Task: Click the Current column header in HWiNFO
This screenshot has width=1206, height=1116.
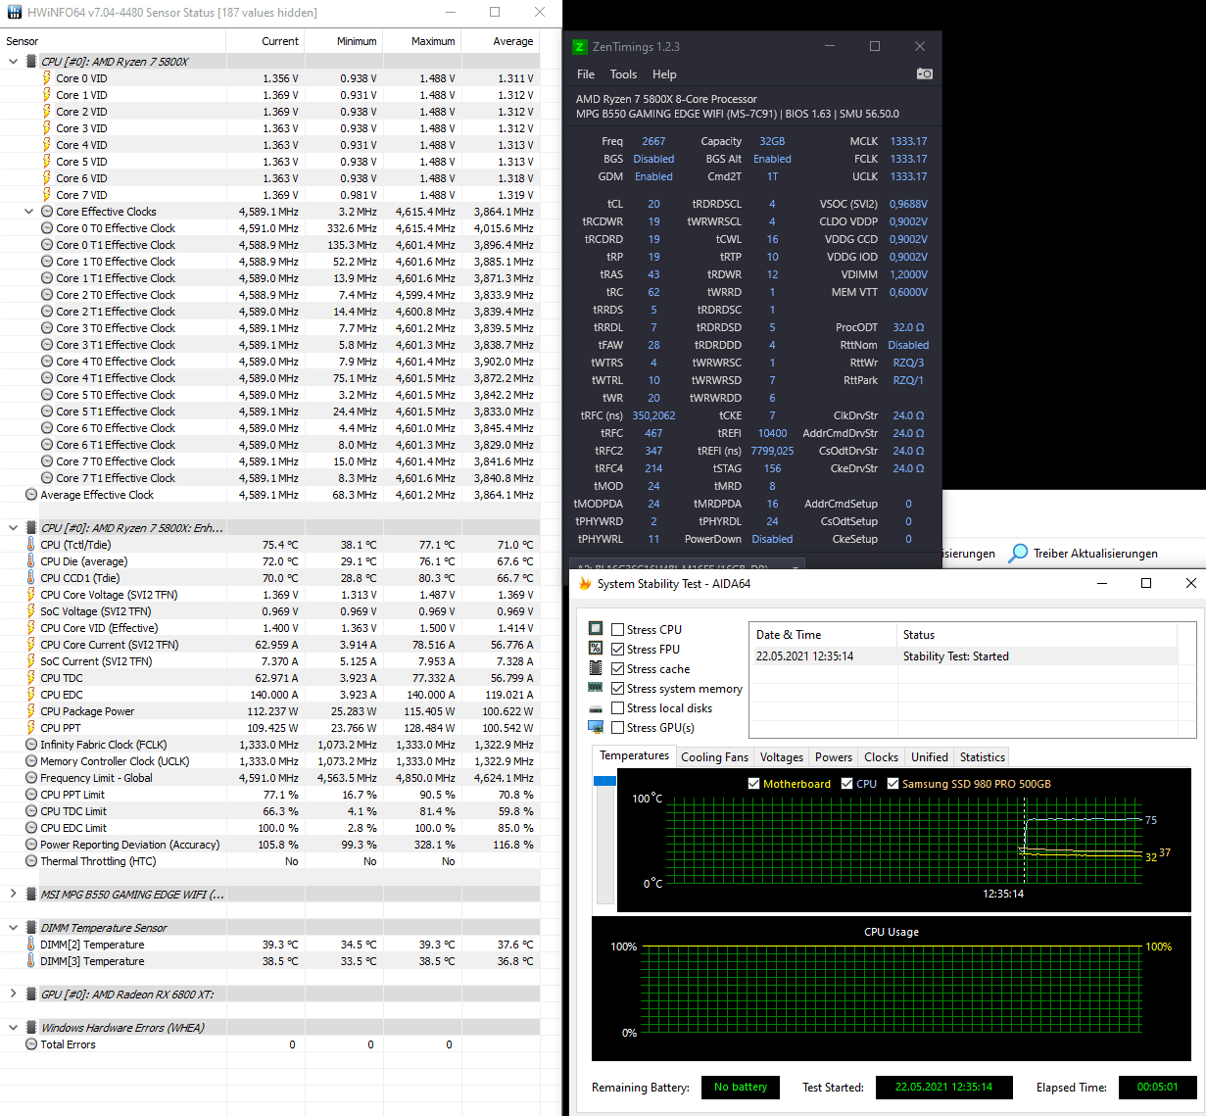Action: [x=265, y=41]
